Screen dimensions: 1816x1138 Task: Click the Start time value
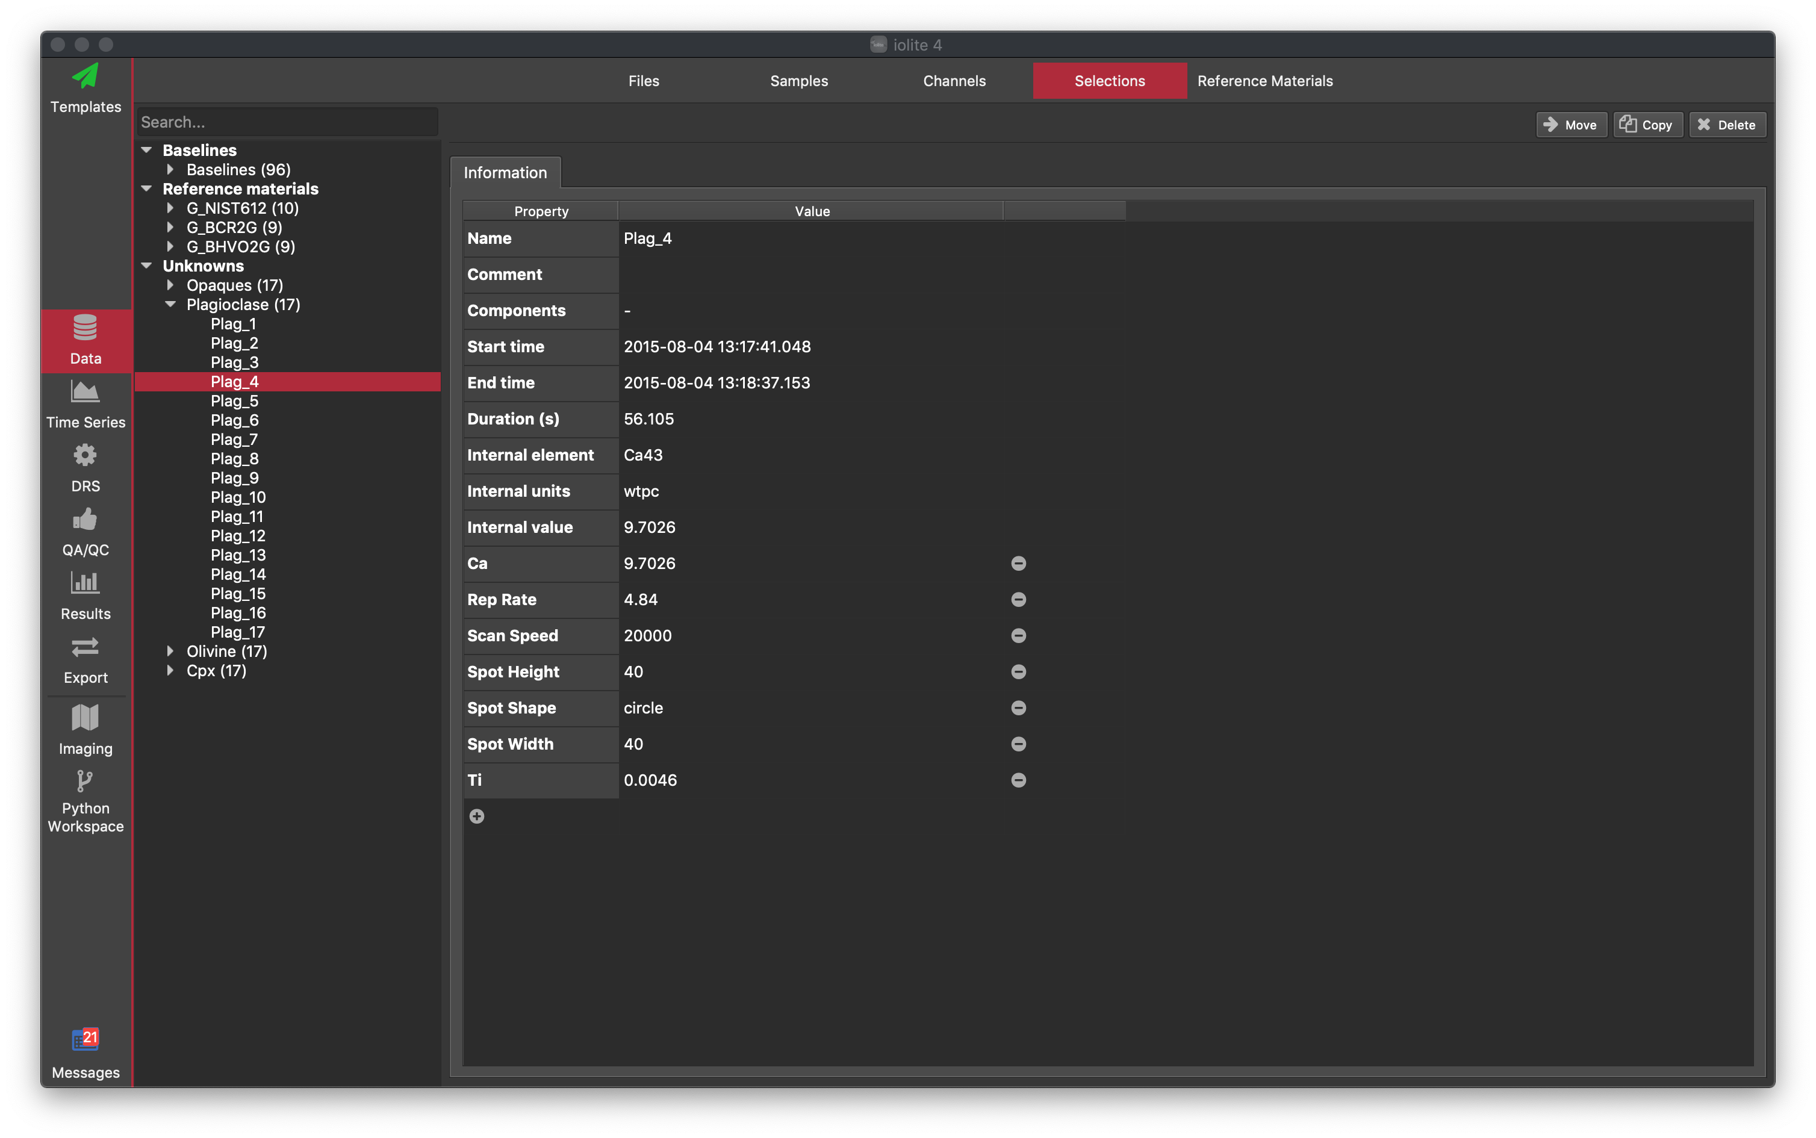(717, 347)
